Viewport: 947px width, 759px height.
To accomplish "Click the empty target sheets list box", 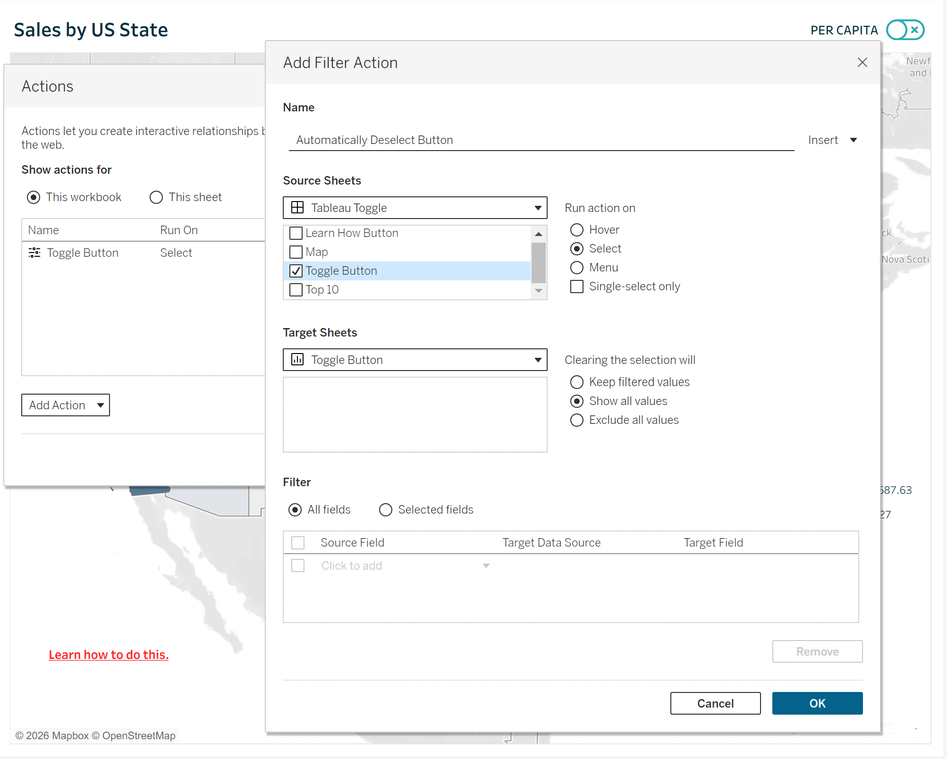I will (415, 414).
